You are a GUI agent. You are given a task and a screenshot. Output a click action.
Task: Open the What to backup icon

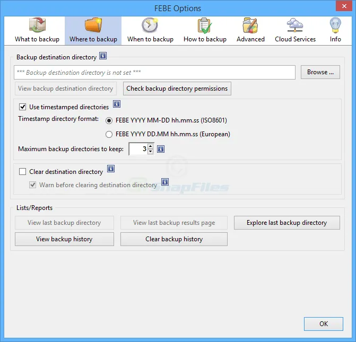click(37, 25)
